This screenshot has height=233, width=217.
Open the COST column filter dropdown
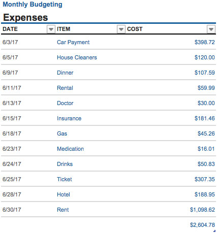coord(211,29)
